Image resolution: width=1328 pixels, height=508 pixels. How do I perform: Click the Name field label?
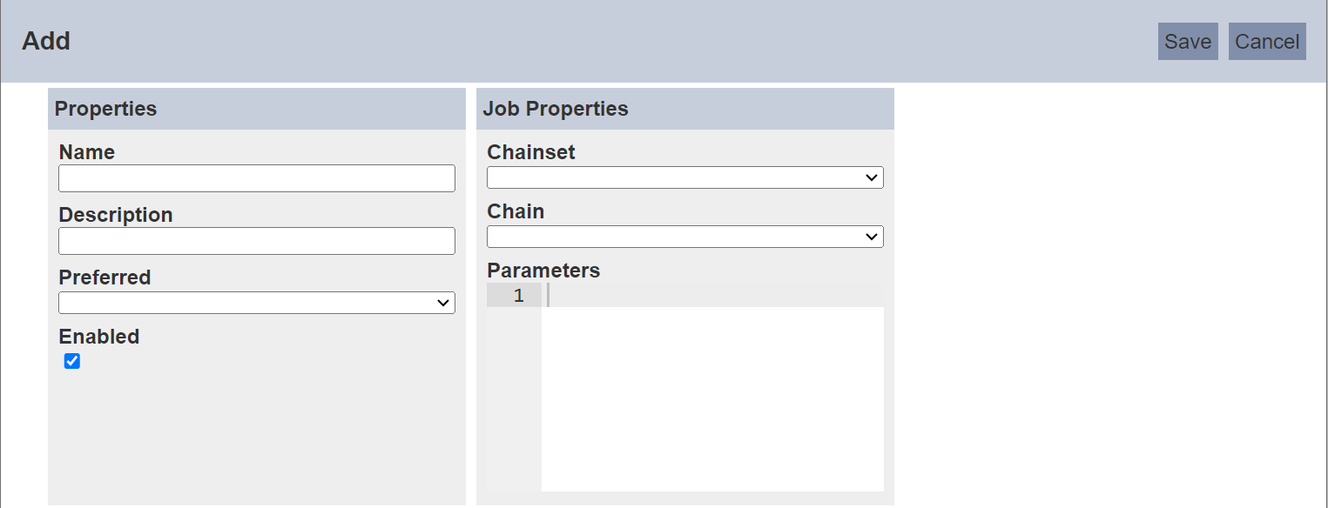coord(87,152)
